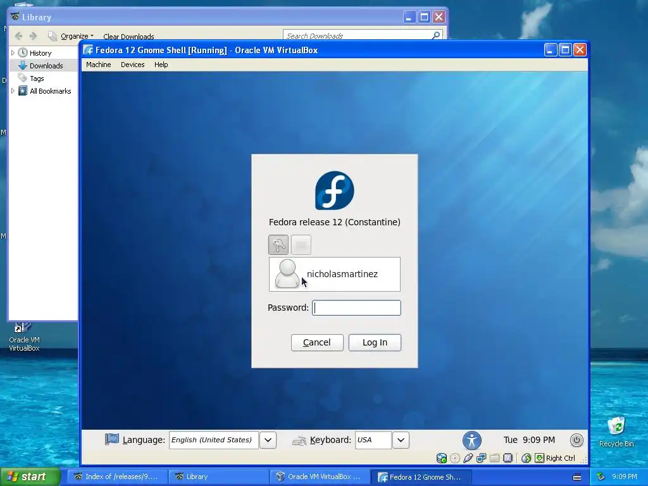Focus the Password input field
Screen dimensions: 648x486
pyautogui.click(x=356, y=308)
